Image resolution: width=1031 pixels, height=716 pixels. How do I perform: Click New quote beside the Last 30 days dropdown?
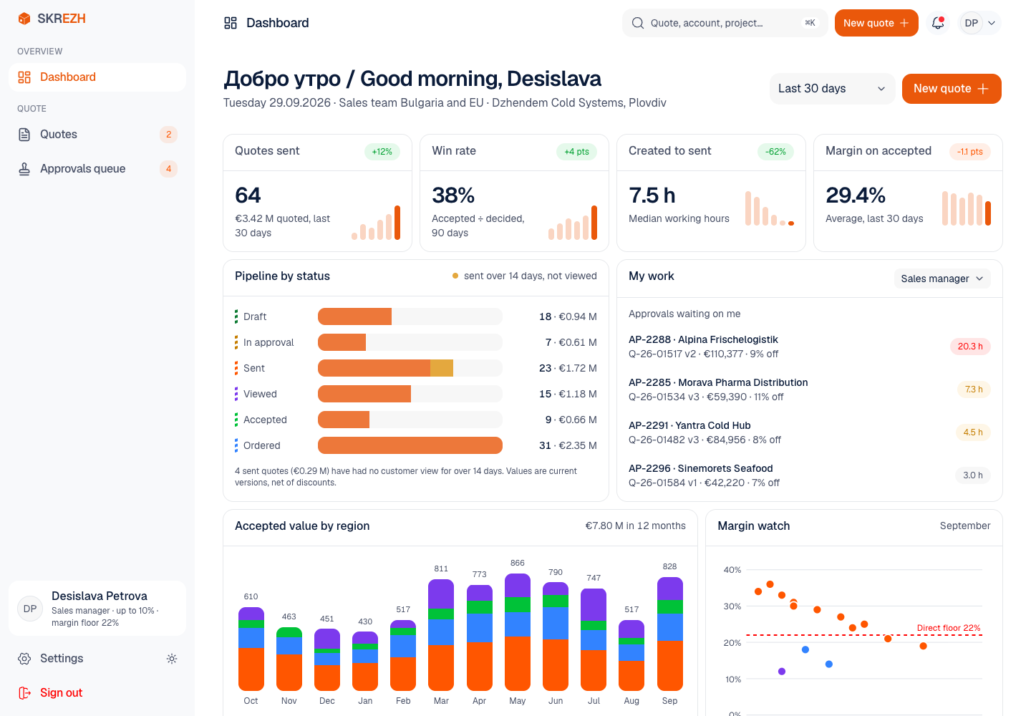click(952, 89)
